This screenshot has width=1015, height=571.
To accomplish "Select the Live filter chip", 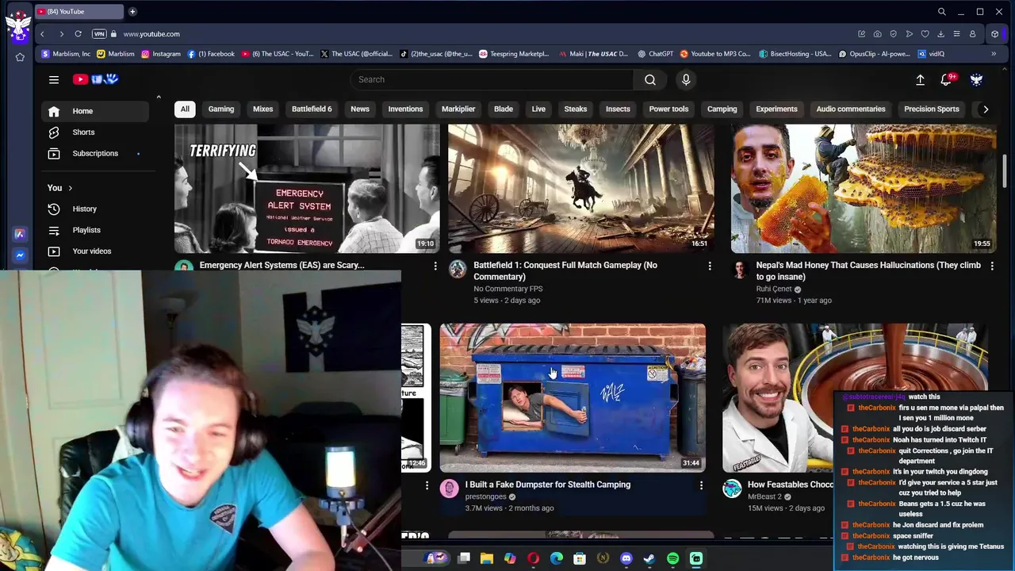I will tap(538, 109).
